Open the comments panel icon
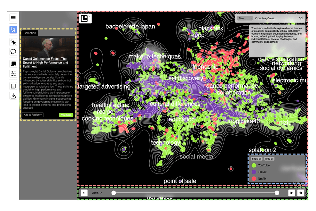316x211 pixels. pos(13,64)
